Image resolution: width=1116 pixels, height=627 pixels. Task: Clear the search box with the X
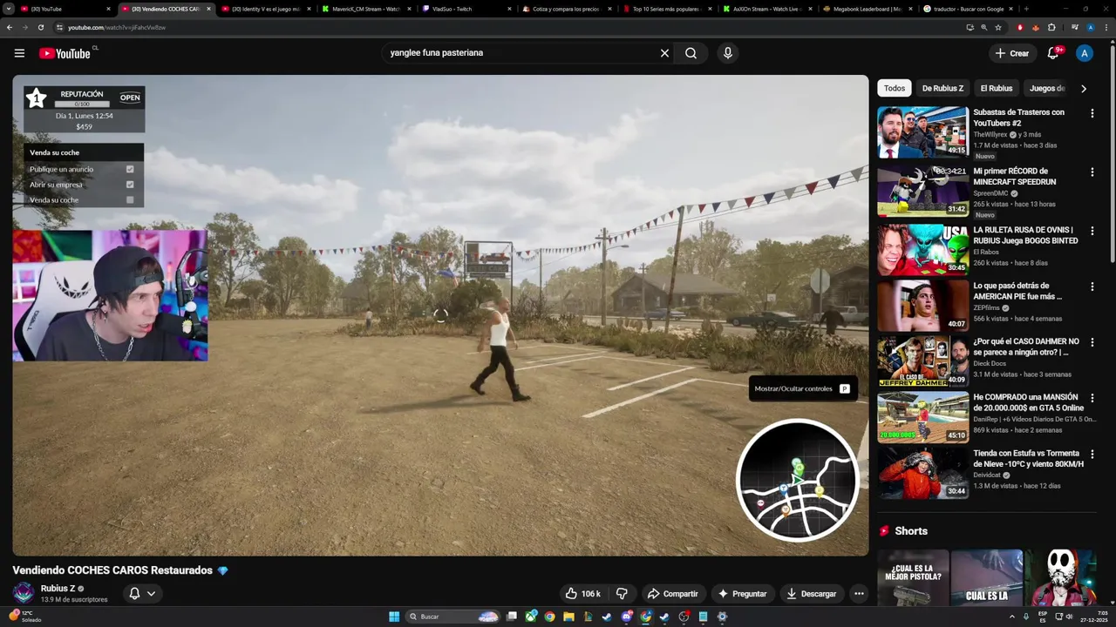pos(664,53)
